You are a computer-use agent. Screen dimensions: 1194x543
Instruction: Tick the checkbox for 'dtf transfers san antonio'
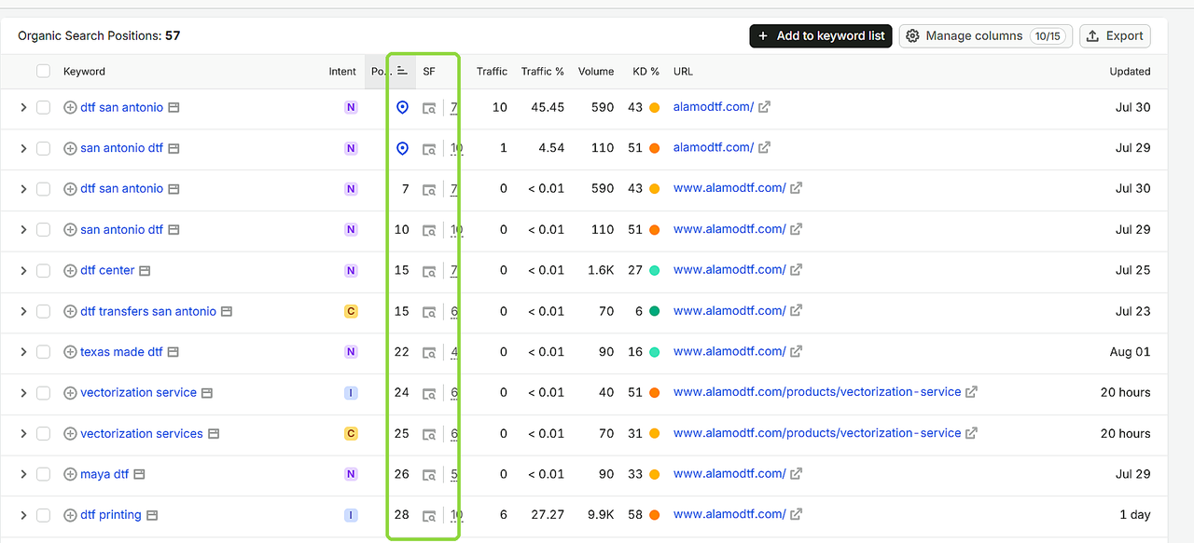click(43, 312)
